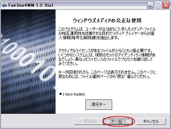Click the binary digits banner image

tap(28, 62)
